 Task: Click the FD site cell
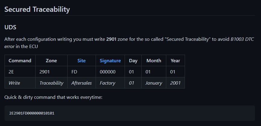81,72
